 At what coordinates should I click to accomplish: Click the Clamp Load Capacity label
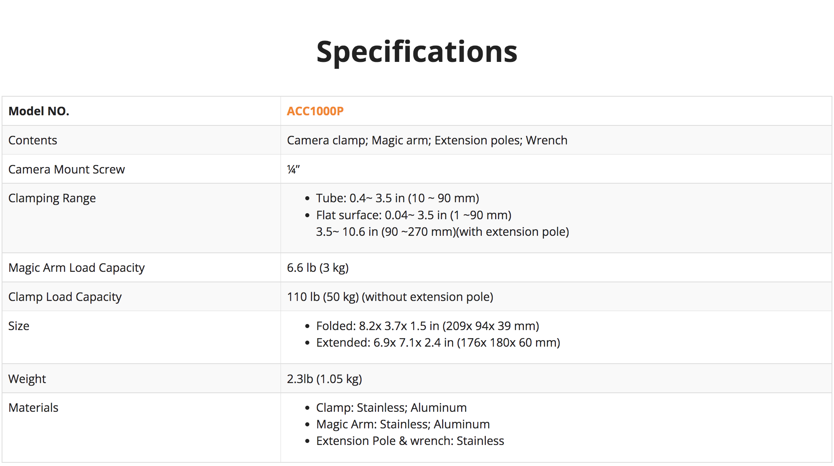(65, 297)
